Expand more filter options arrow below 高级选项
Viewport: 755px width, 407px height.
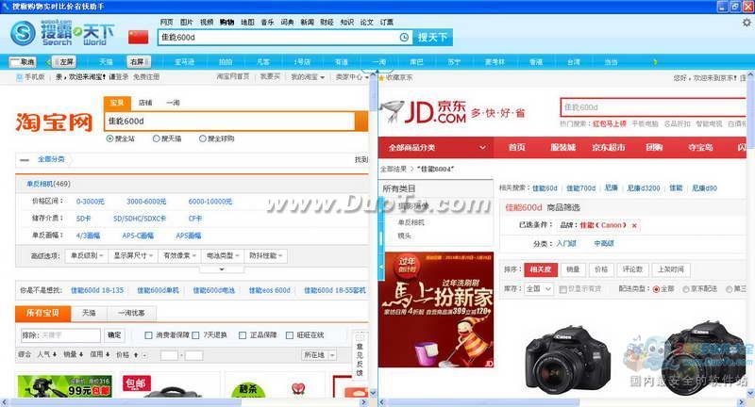point(222,269)
